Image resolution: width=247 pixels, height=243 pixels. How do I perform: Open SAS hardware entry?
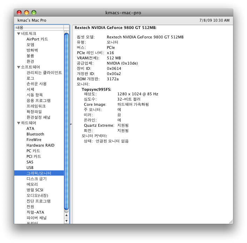(x=30, y=162)
